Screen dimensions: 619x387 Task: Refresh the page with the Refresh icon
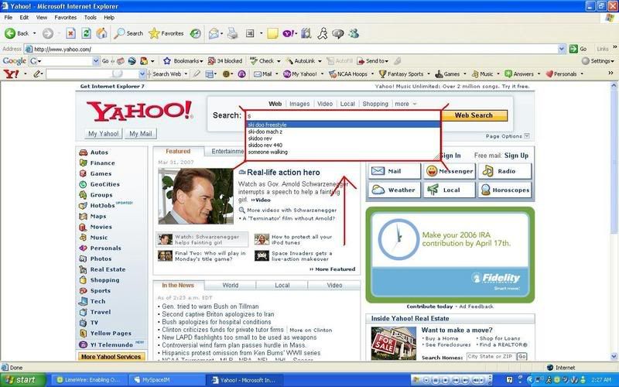pos(86,33)
